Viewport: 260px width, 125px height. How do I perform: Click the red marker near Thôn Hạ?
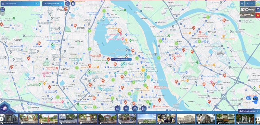tap(2, 24)
